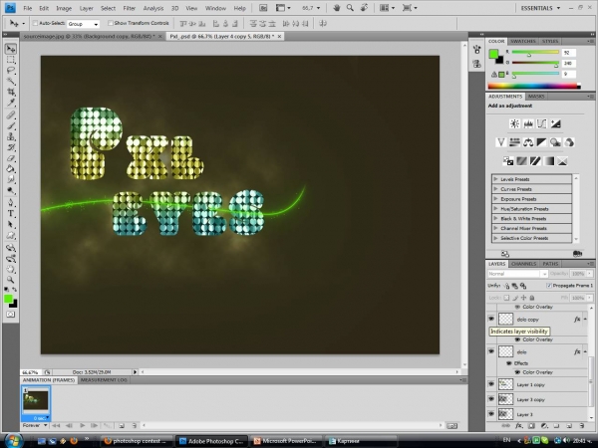
Task: Select the Clone Stamp tool
Action: (x=11, y=136)
